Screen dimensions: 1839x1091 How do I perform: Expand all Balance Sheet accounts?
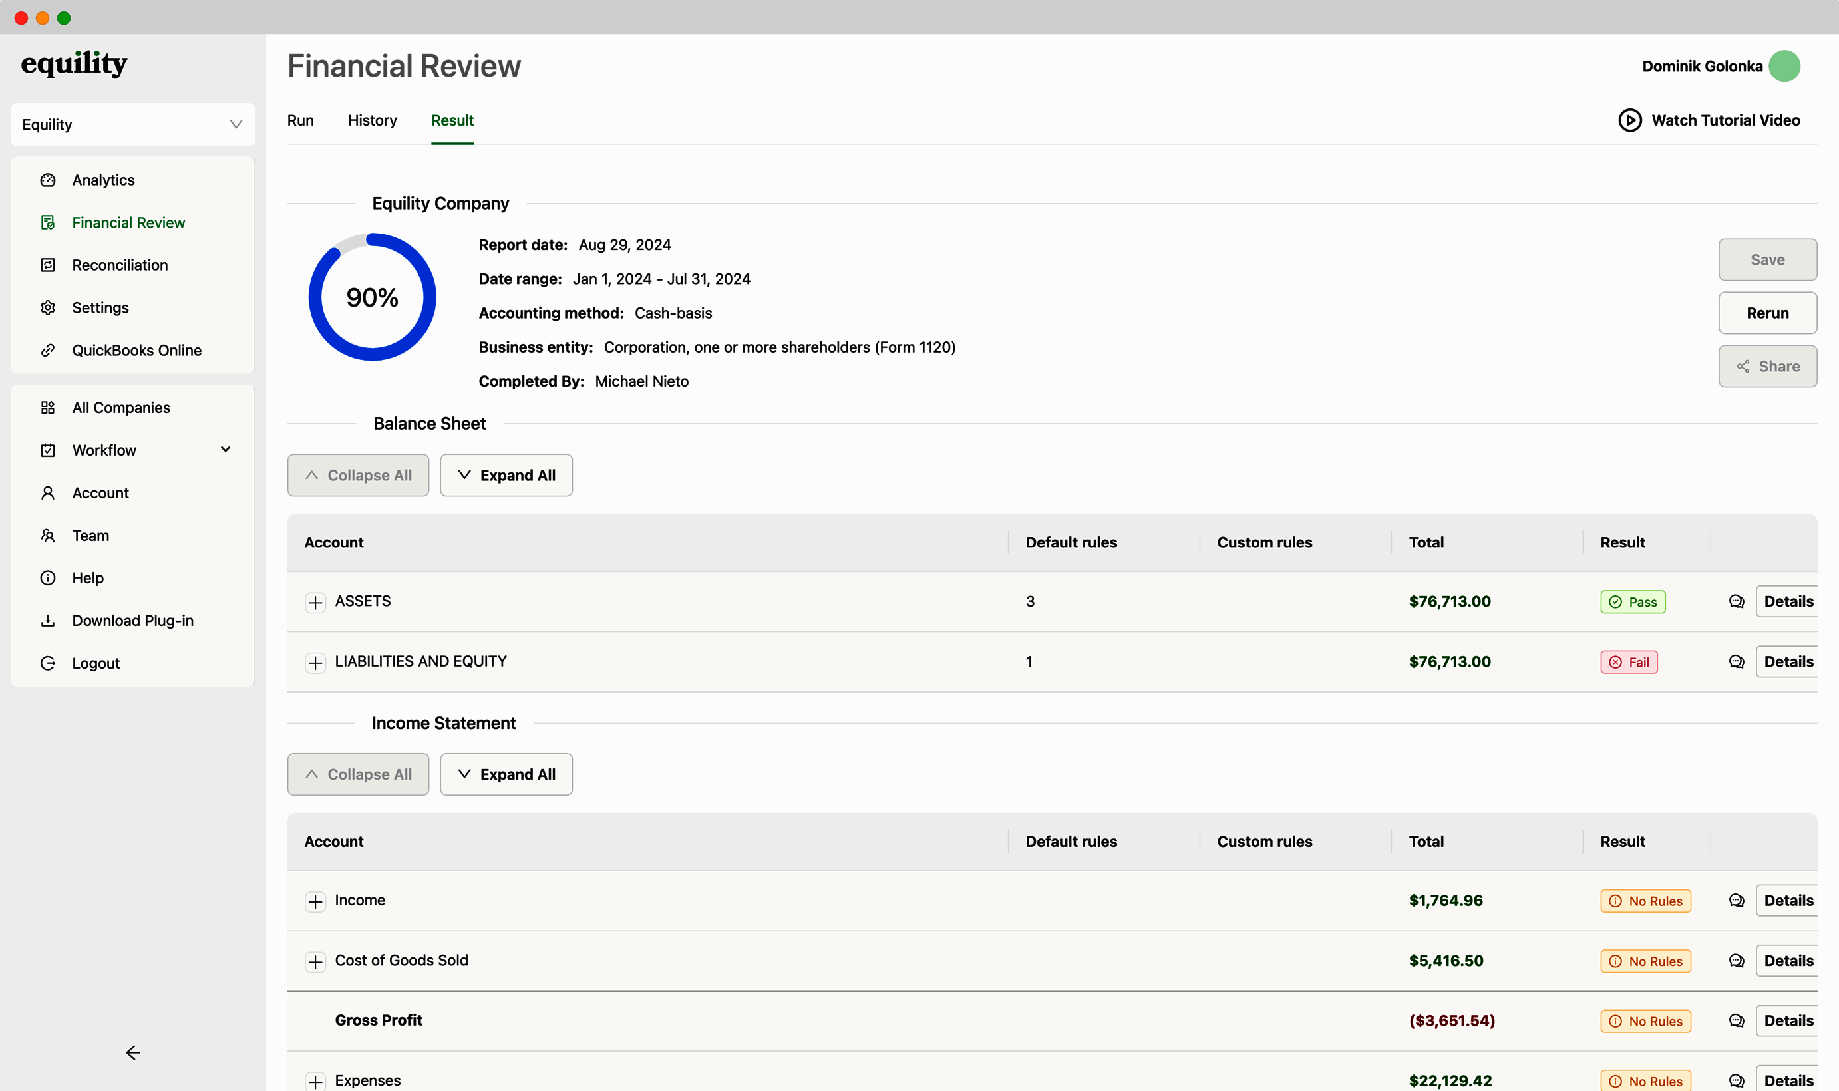[506, 475]
